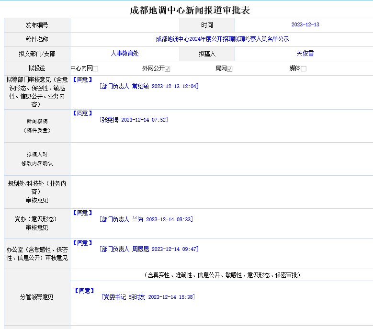Click the date 2023-12-13 value
373x329 pixels.
pos(305,25)
